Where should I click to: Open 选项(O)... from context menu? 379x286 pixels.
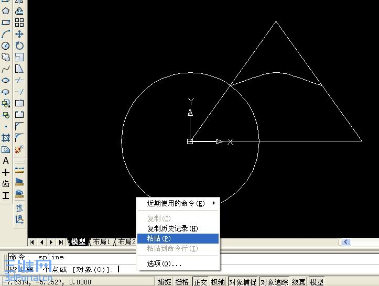[178, 263]
